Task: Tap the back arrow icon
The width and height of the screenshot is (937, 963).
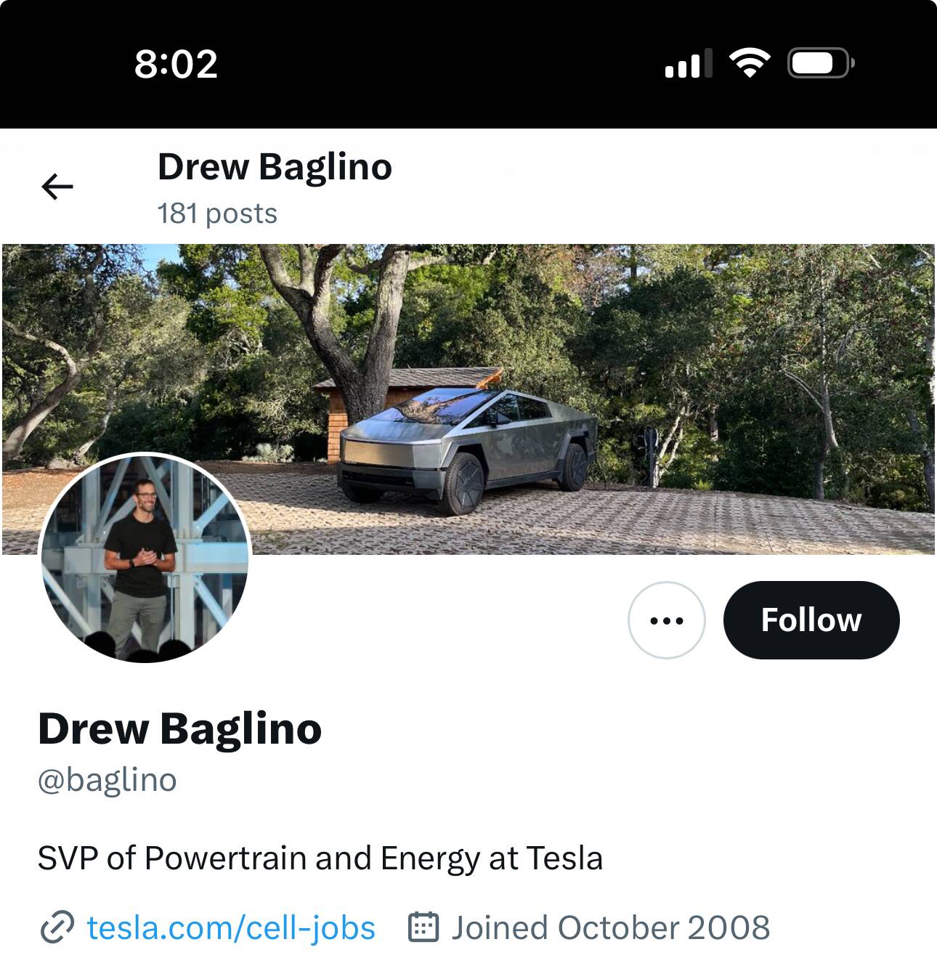Action: click(x=57, y=187)
